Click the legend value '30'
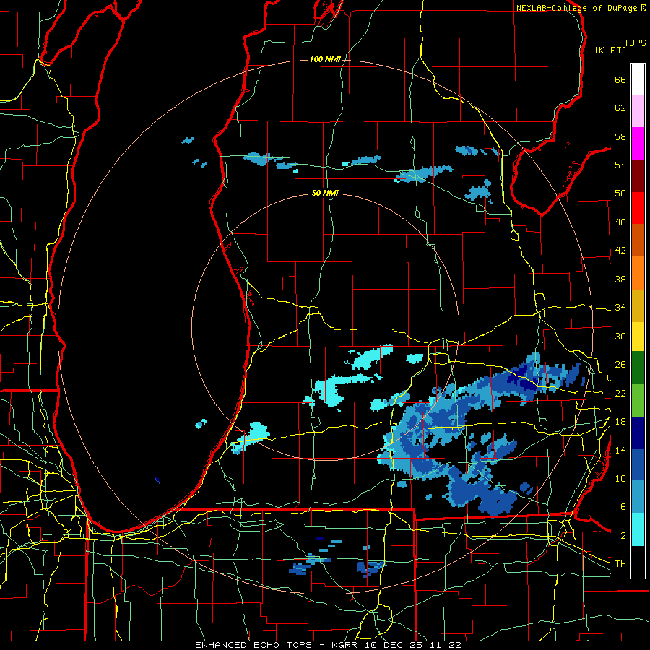Viewport: 650px width, 650px height. (620, 336)
